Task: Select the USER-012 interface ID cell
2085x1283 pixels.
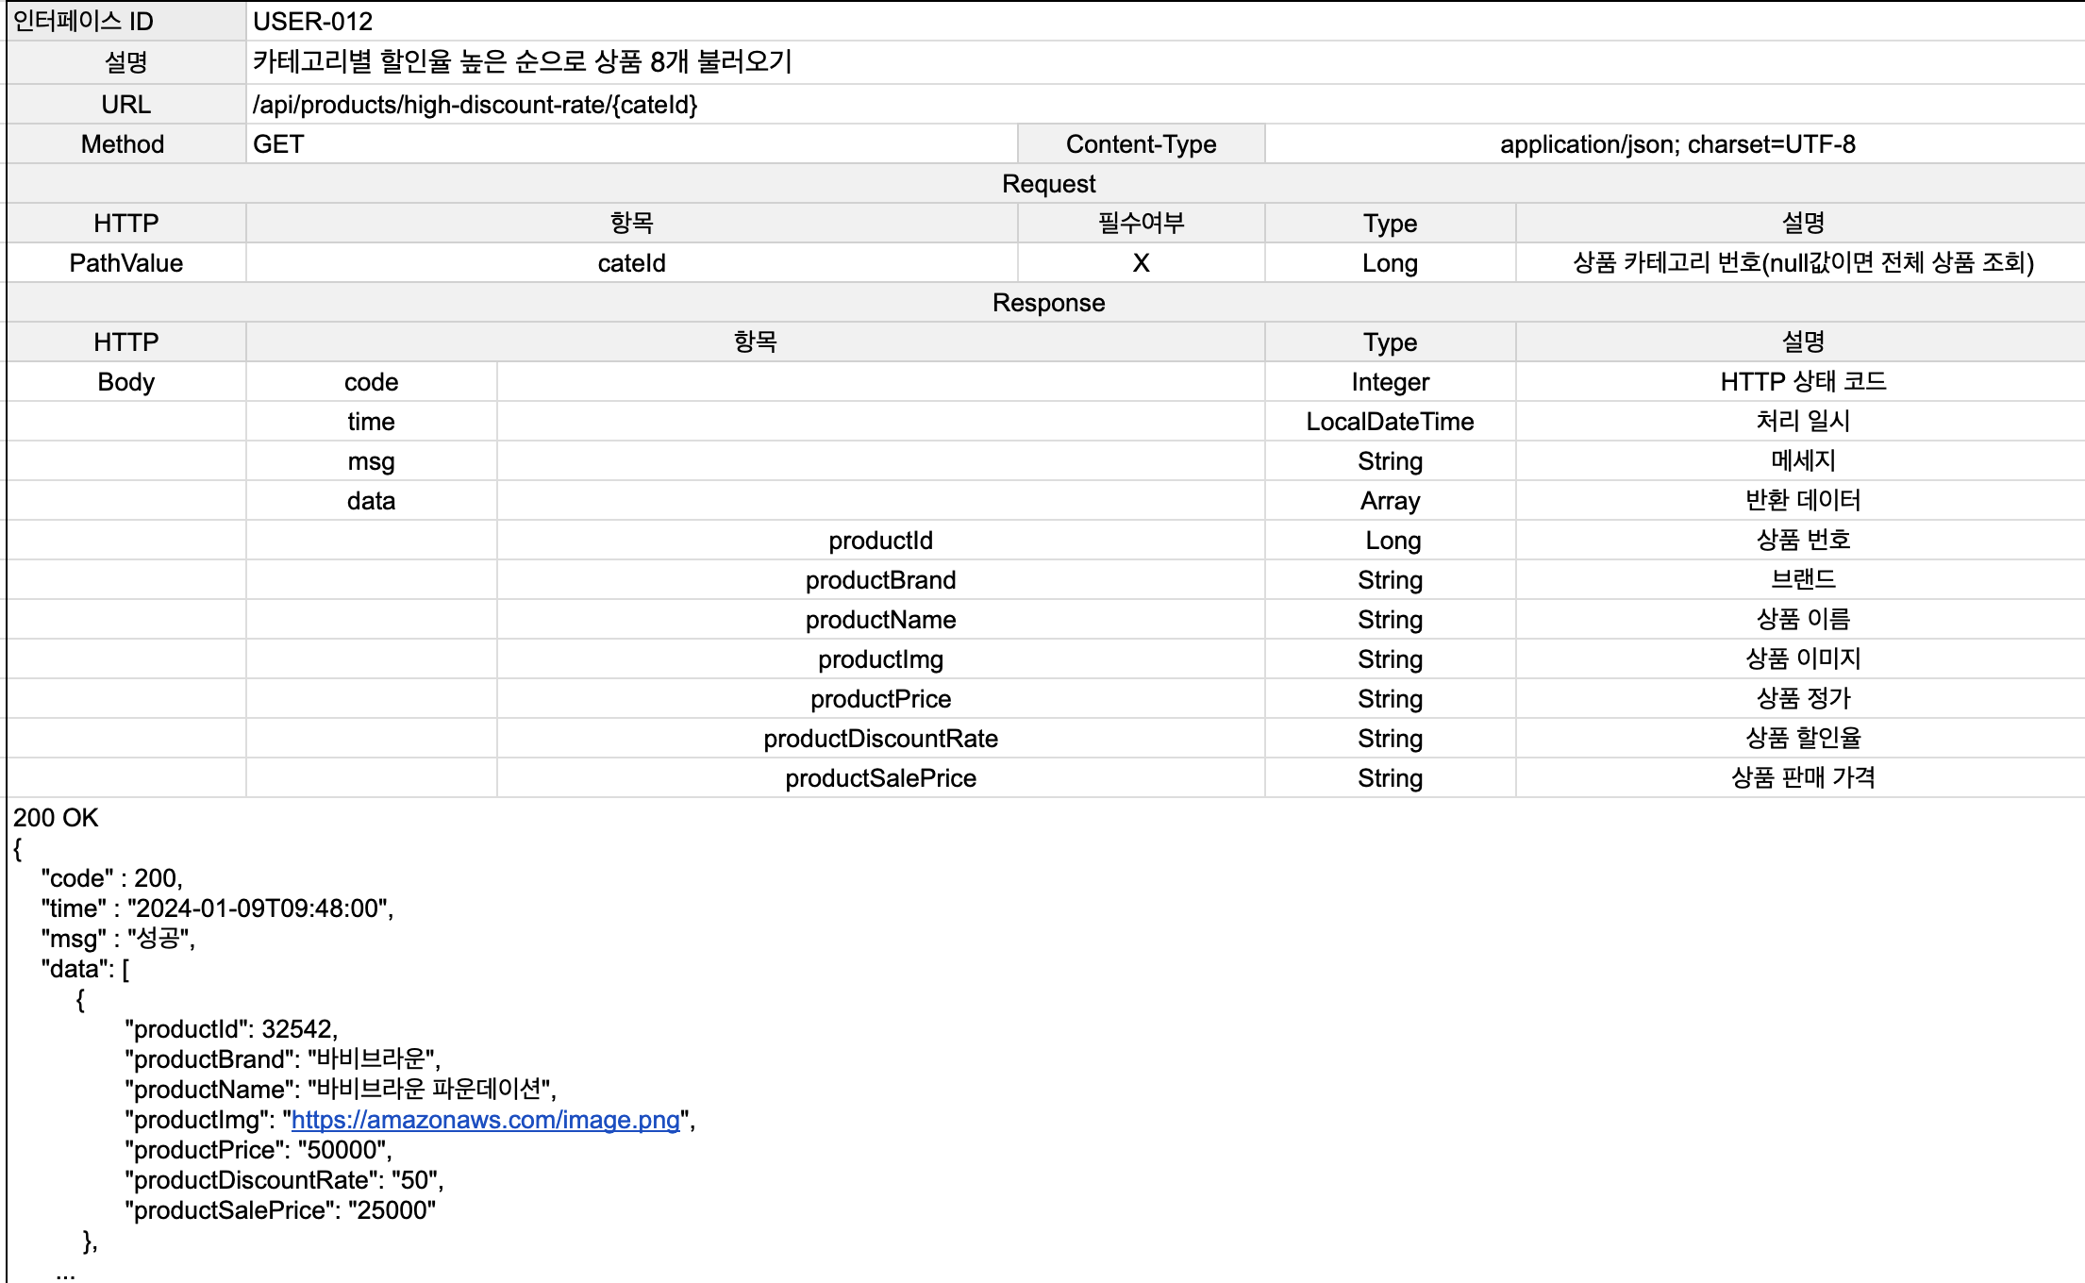Action: [x=312, y=21]
